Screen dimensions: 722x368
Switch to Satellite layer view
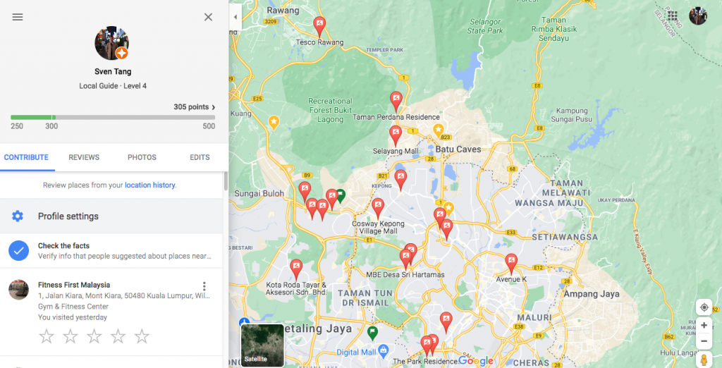262,345
